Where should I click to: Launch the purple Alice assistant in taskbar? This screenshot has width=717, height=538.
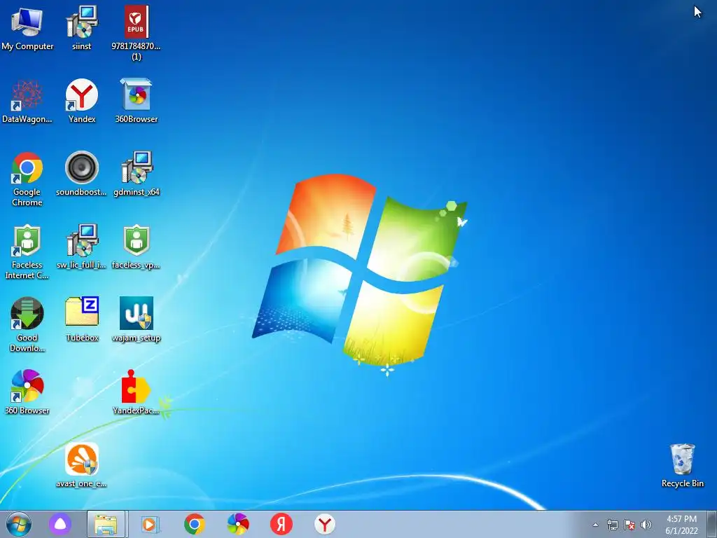[60, 524]
